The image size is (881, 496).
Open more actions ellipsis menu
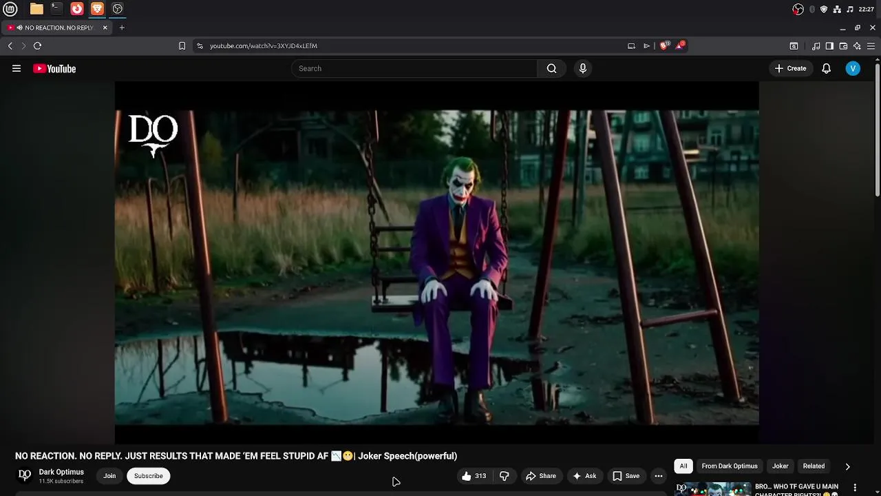pyautogui.click(x=659, y=475)
